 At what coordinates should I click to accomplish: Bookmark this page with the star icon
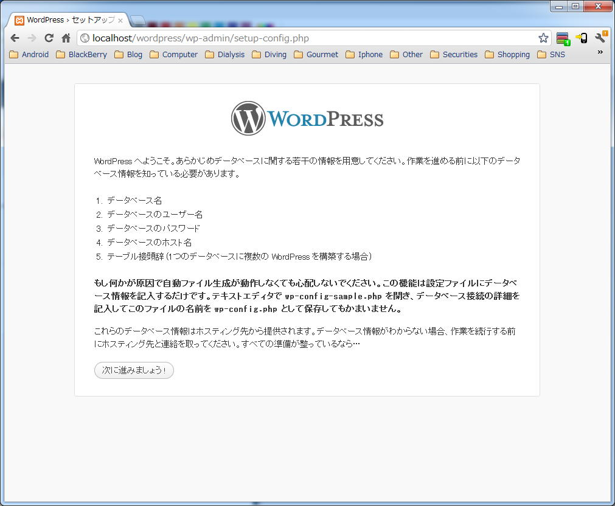543,38
